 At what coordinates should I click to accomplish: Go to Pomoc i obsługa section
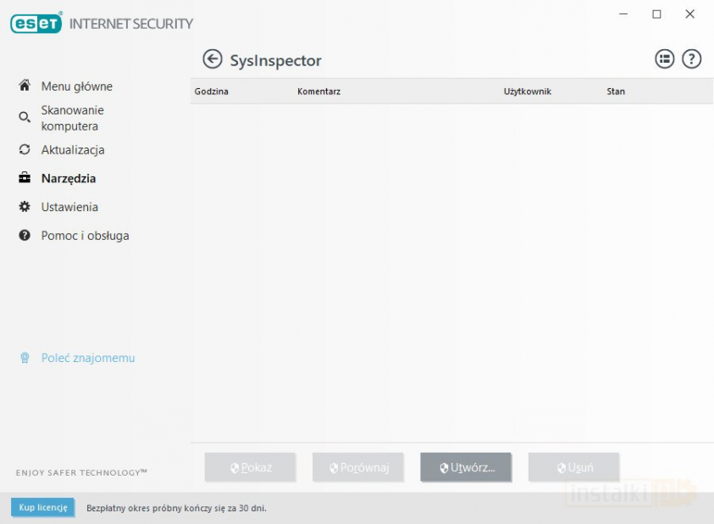click(x=85, y=236)
